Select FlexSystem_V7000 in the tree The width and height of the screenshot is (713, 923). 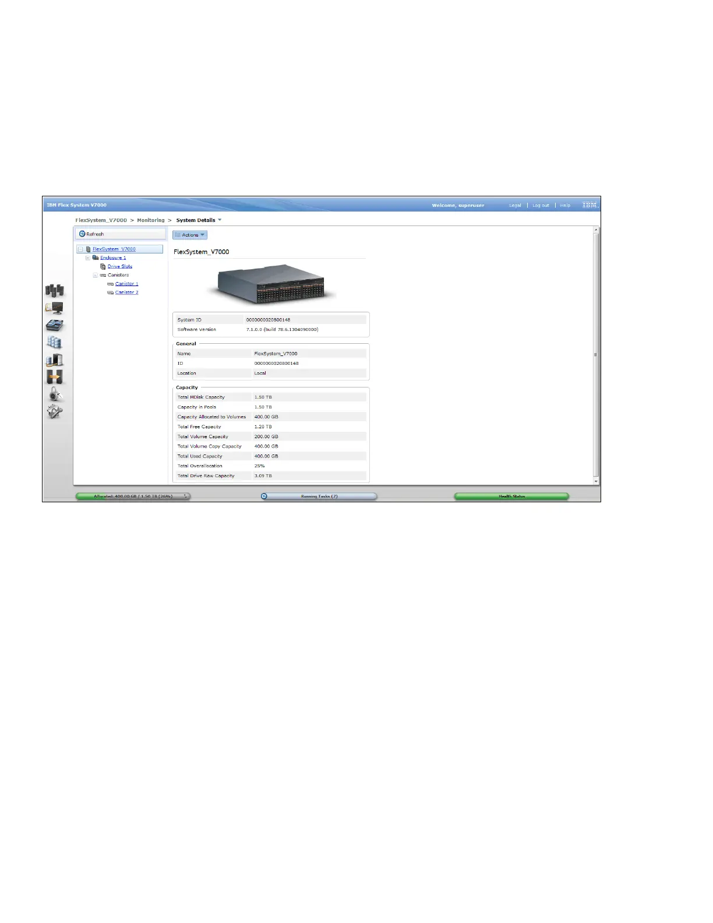pos(114,249)
